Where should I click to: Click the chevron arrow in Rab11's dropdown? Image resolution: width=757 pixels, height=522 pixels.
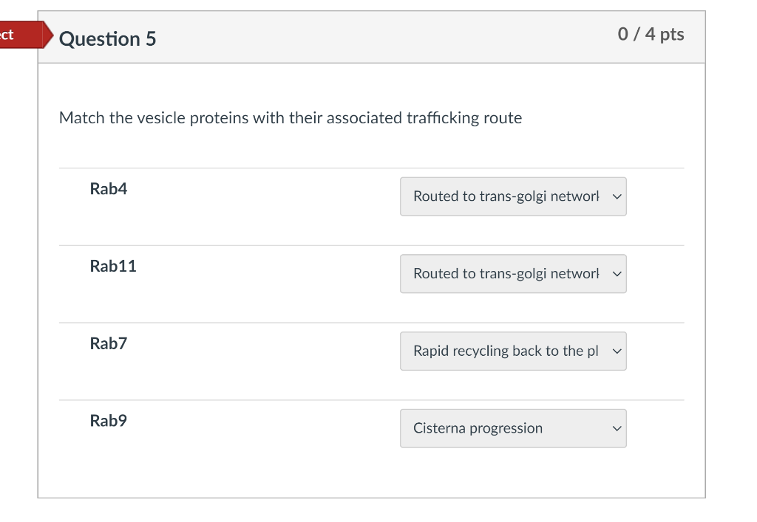(x=617, y=274)
